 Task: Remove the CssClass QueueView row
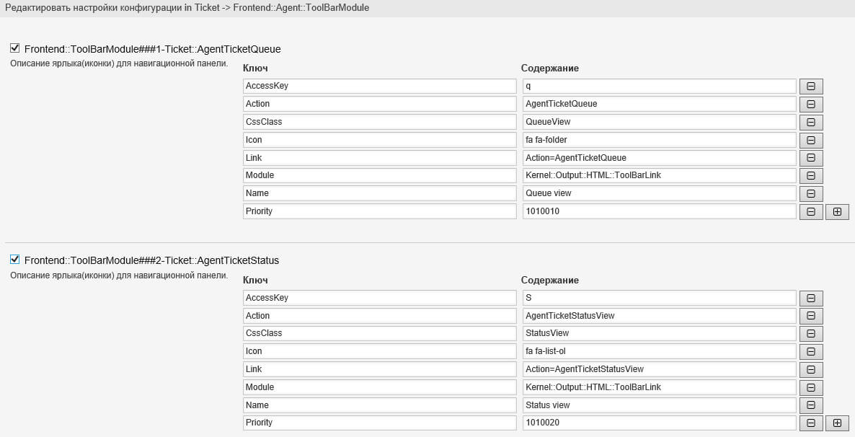point(811,122)
